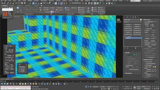The width and height of the screenshot is (160, 90).
Task: Toggle the Isoline Display checkbox
Action: click(x=145, y=65)
